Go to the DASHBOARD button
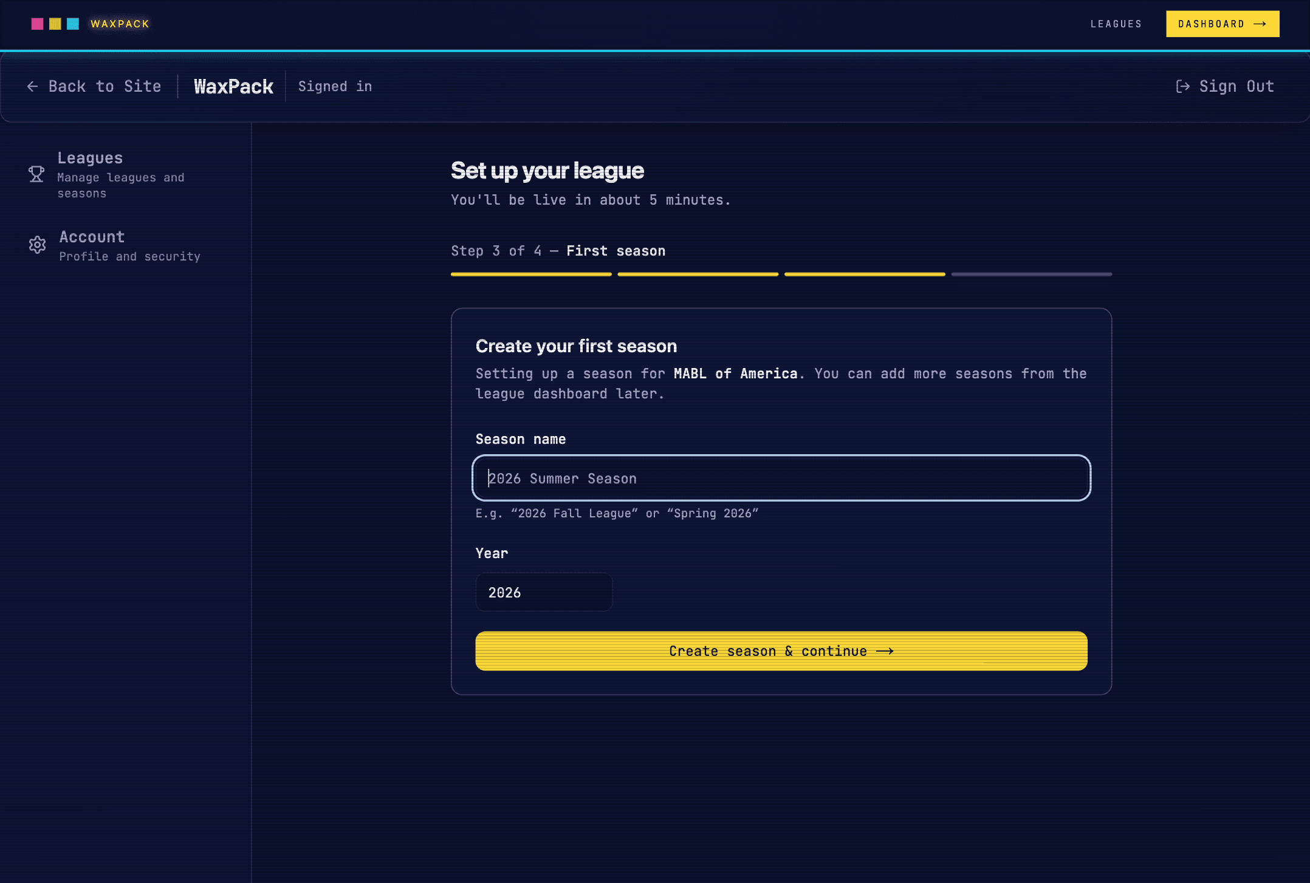Viewport: 1310px width, 883px height. (x=1223, y=24)
